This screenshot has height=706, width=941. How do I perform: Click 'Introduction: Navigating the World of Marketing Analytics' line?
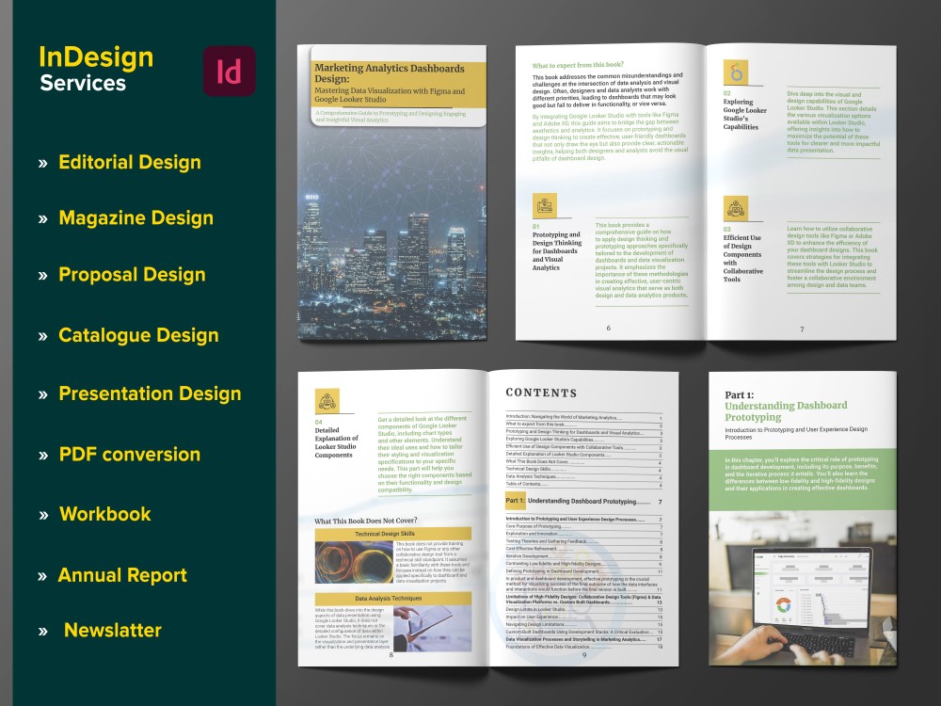tap(583, 417)
